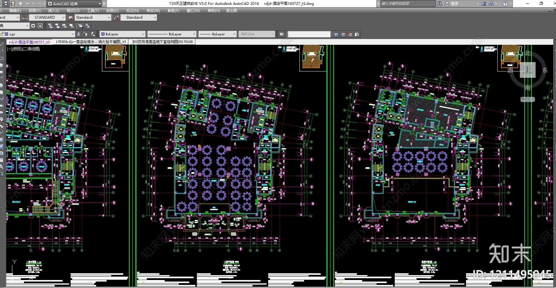This screenshot has height=288, width=556.
Task: Open the 绘图(D) menu
Action: coord(112,11)
